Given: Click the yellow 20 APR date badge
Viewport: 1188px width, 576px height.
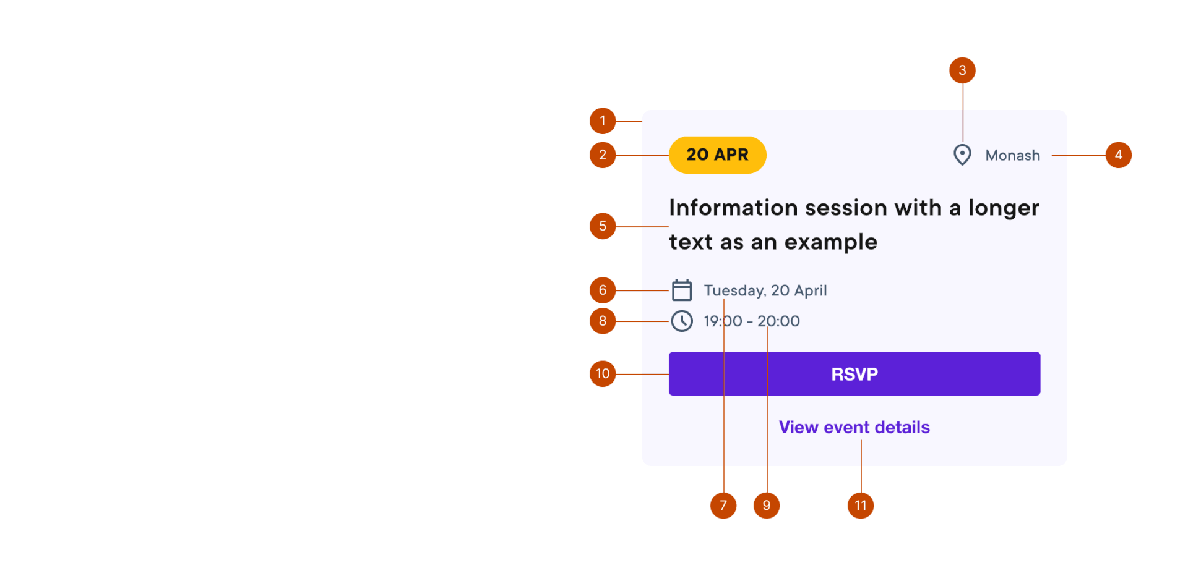Looking at the screenshot, I should coord(718,155).
